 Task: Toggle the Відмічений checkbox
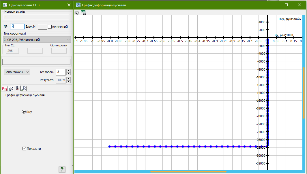(x=50, y=27)
